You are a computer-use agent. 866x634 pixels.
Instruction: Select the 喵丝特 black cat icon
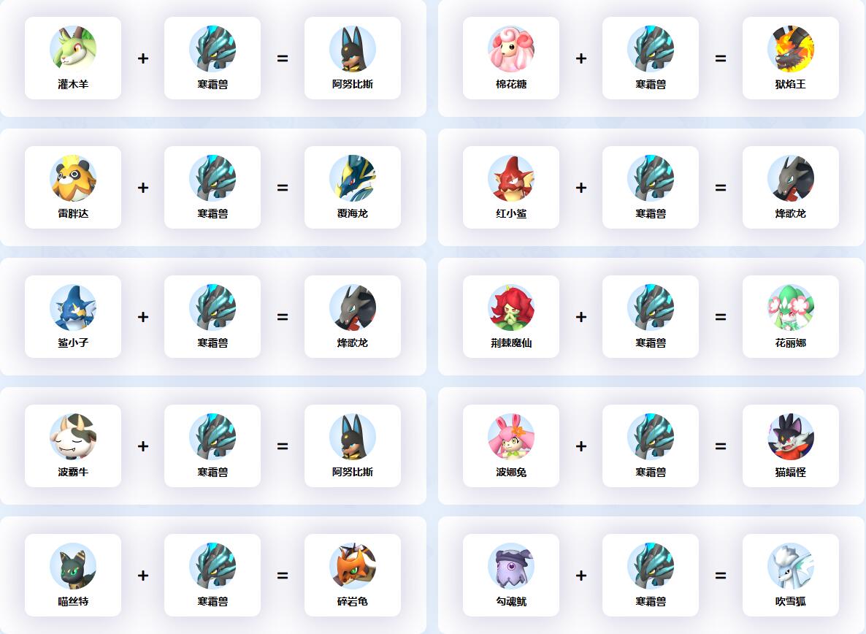click(x=73, y=565)
